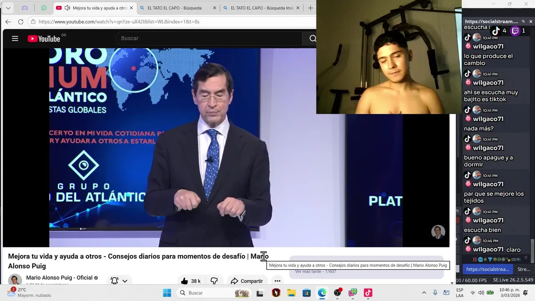This screenshot has height=301, width=535.
Task: Jump to latest chat with down-arrow icon
Action: click(526, 258)
